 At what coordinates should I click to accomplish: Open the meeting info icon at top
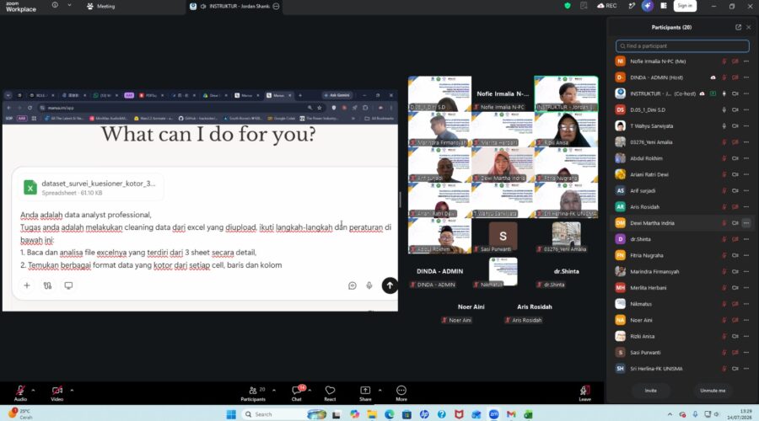tap(55, 5)
